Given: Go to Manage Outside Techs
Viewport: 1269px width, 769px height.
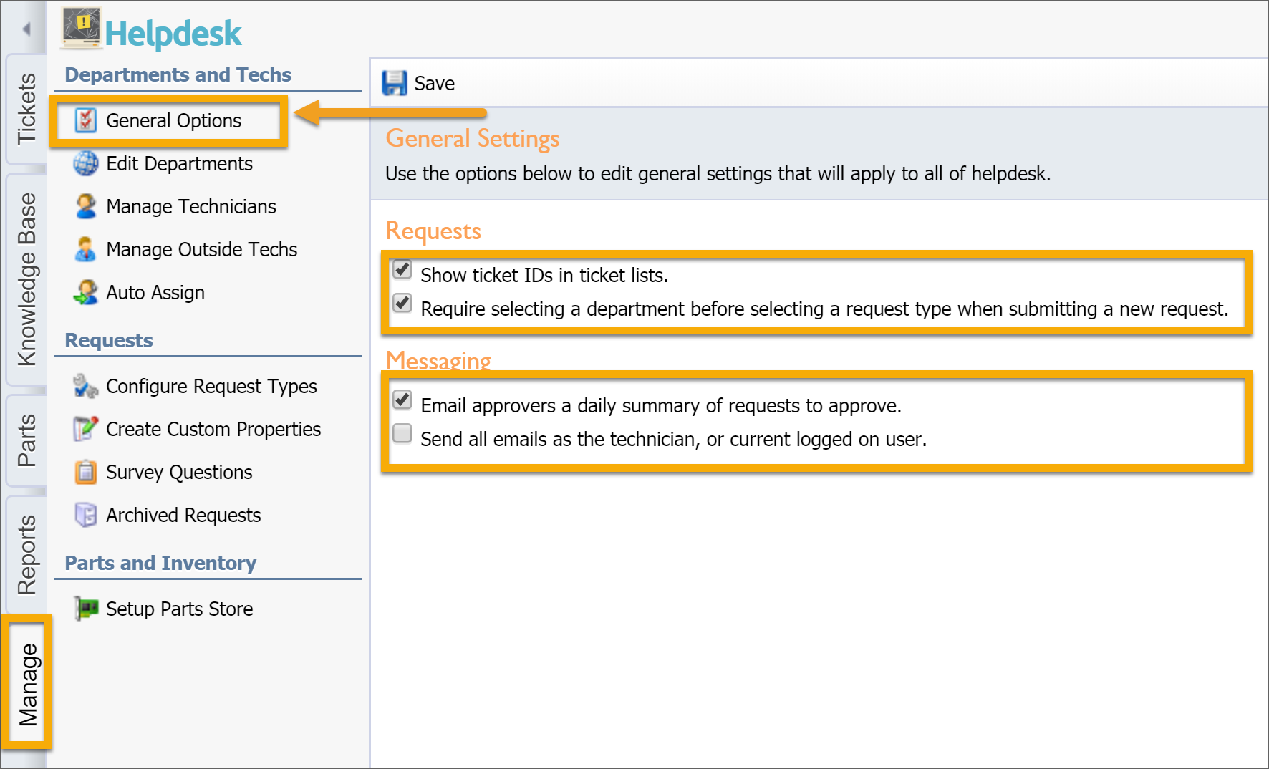Looking at the screenshot, I should click(x=201, y=250).
